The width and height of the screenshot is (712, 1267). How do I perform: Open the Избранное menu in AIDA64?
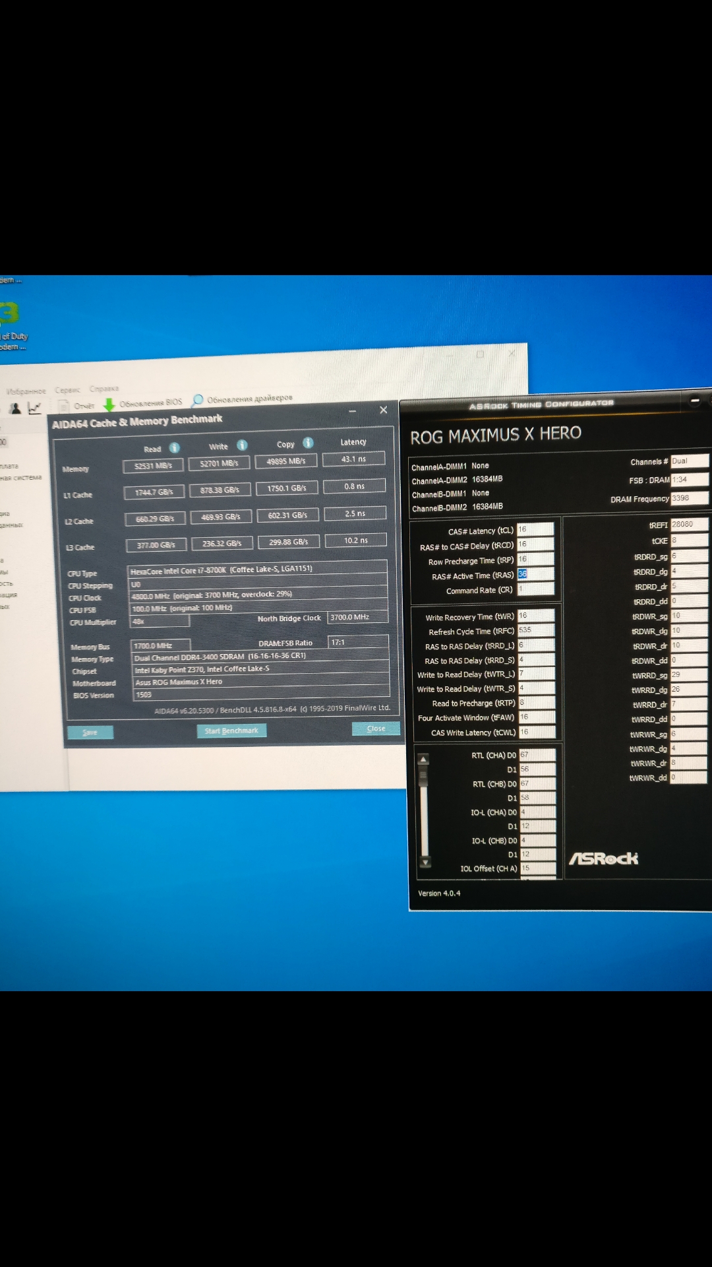click(x=26, y=391)
